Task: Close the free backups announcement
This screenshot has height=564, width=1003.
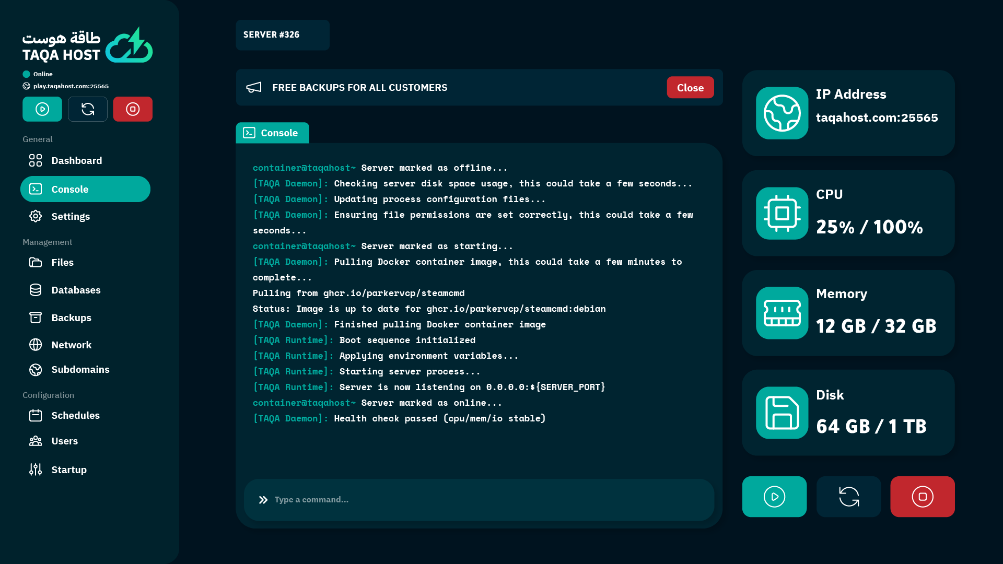Action: click(690, 88)
